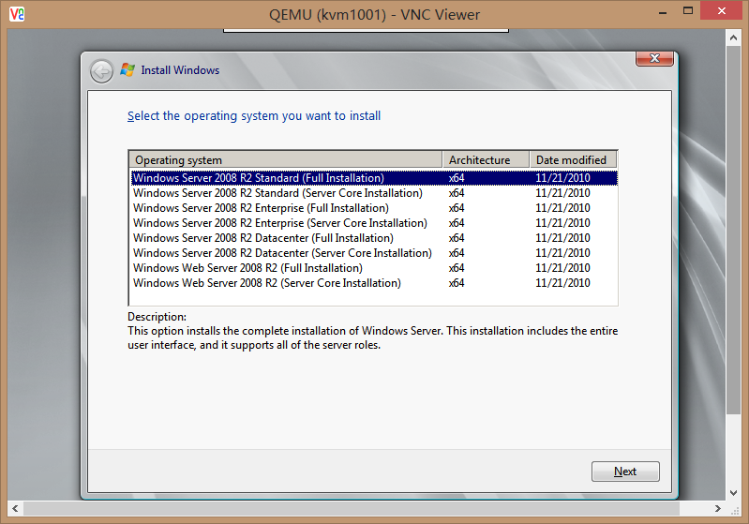The image size is (749, 524).
Task: Click 11/21/2010 in the Web Server Server Core row
Action: pos(562,283)
